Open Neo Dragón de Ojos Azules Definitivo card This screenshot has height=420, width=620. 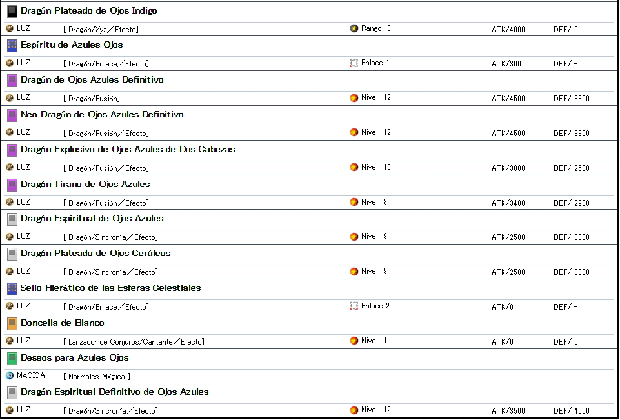tap(102, 115)
